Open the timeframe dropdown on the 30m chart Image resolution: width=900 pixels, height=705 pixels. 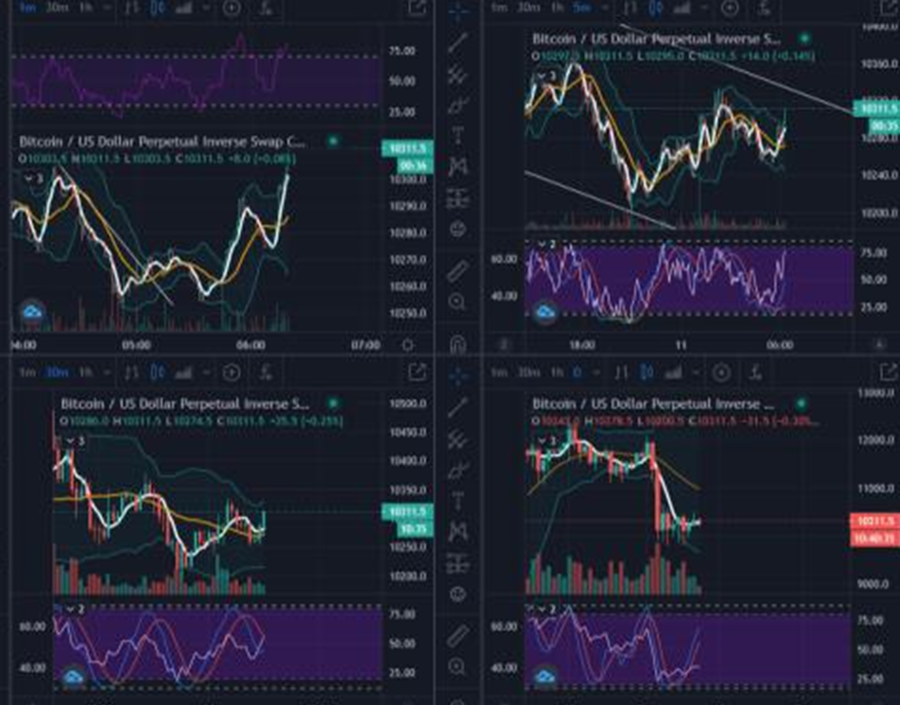pyautogui.click(x=107, y=373)
